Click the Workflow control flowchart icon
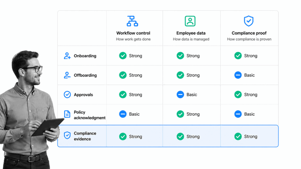The image size is (301, 169). [x=132, y=21]
